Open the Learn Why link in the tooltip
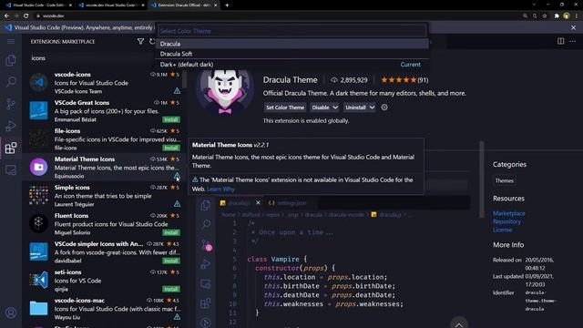583x328 pixels. click(x=220, y=189)
